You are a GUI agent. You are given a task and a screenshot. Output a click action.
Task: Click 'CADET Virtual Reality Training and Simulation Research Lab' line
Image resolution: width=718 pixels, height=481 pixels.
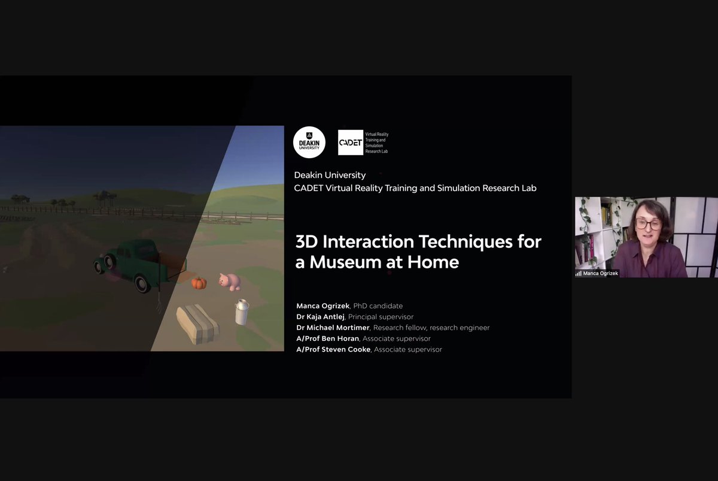coord(415,188)
